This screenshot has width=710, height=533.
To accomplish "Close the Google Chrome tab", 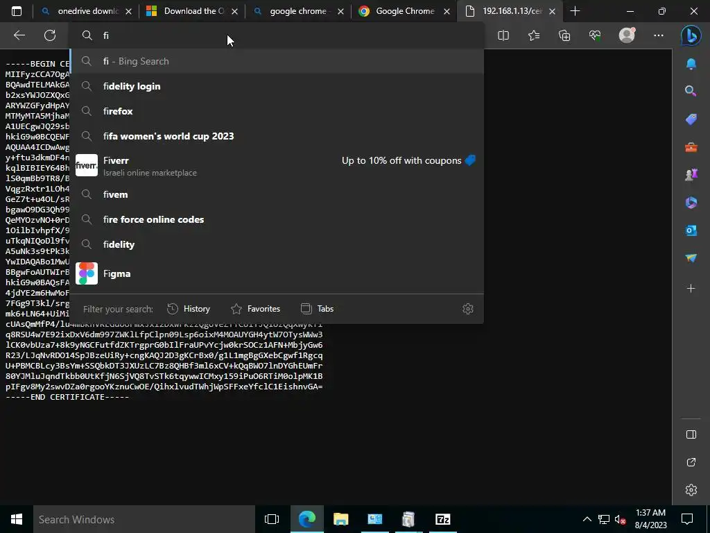I will (x=447, y=12).
